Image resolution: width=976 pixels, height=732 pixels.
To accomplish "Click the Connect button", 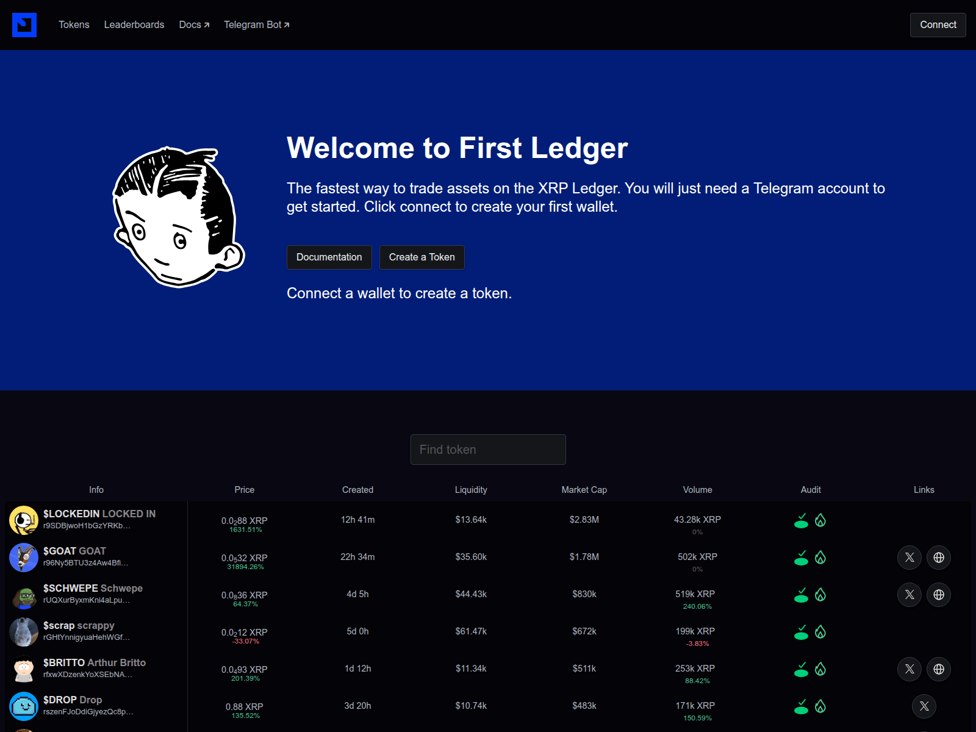I will pos(938,25).
